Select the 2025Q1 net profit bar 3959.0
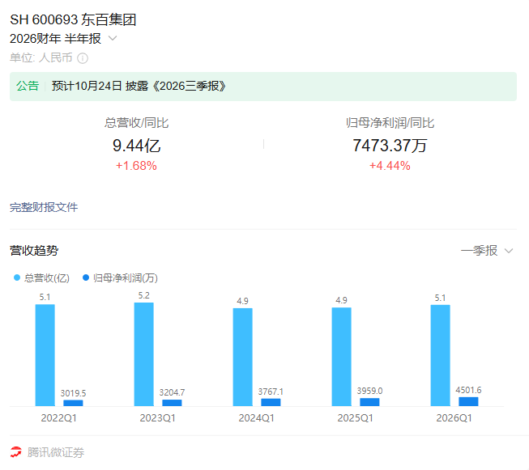The height and width of the screenshot is (470, 529). click(x=369, y=402)
